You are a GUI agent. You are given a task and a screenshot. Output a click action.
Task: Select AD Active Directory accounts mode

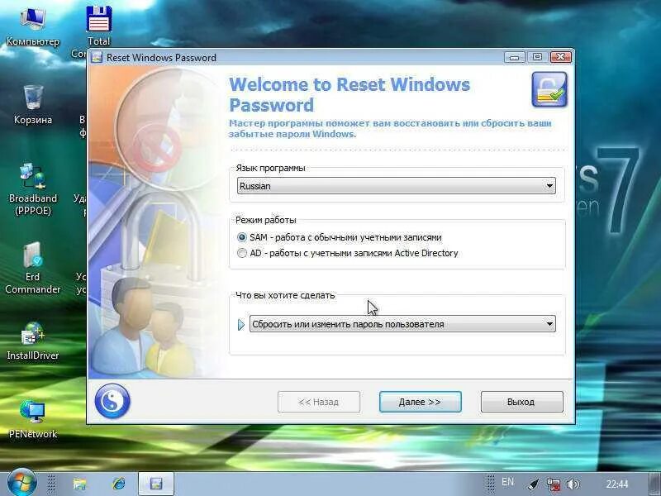pyautogui.click(x=241, y=253)
